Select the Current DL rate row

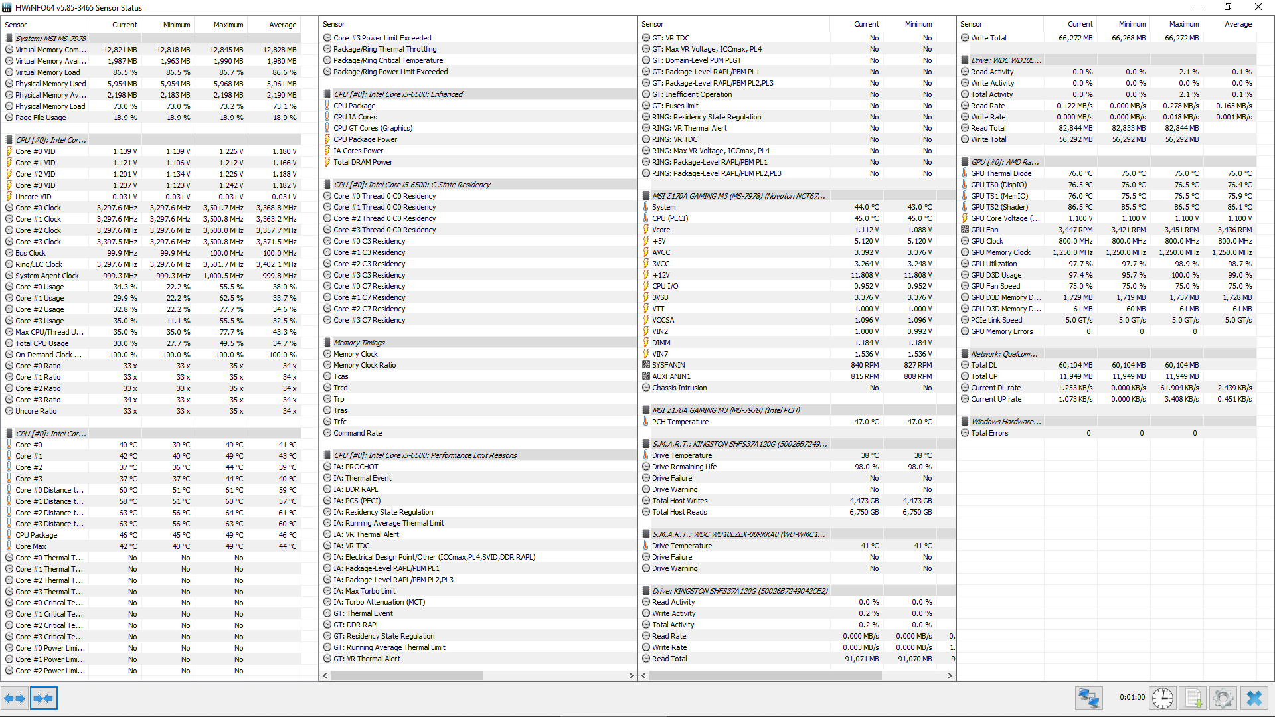1108,388
